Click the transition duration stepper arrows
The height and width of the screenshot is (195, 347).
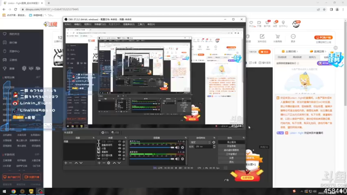[x=214, y=146]
